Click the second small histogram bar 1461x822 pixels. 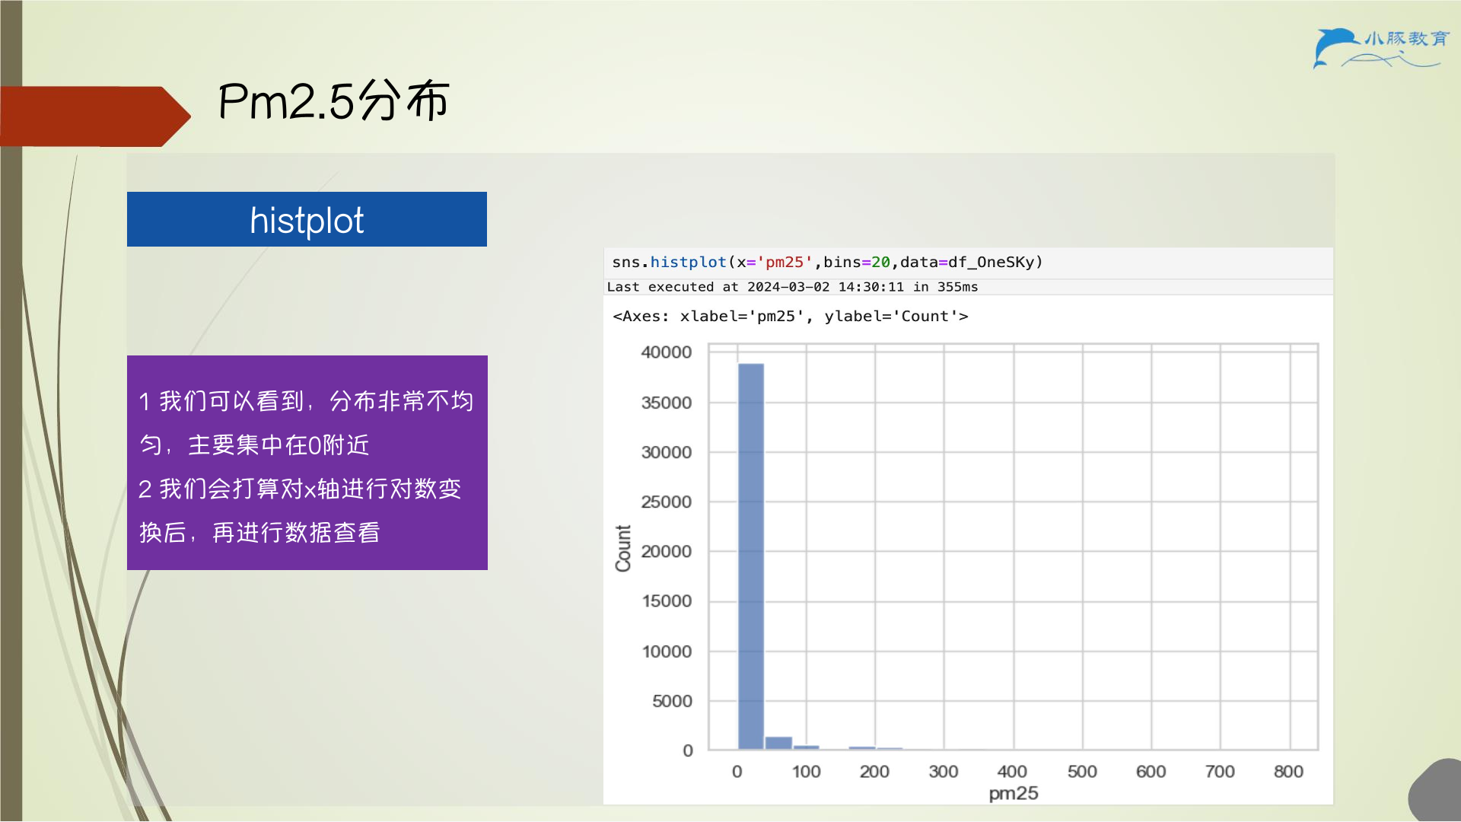778,743
